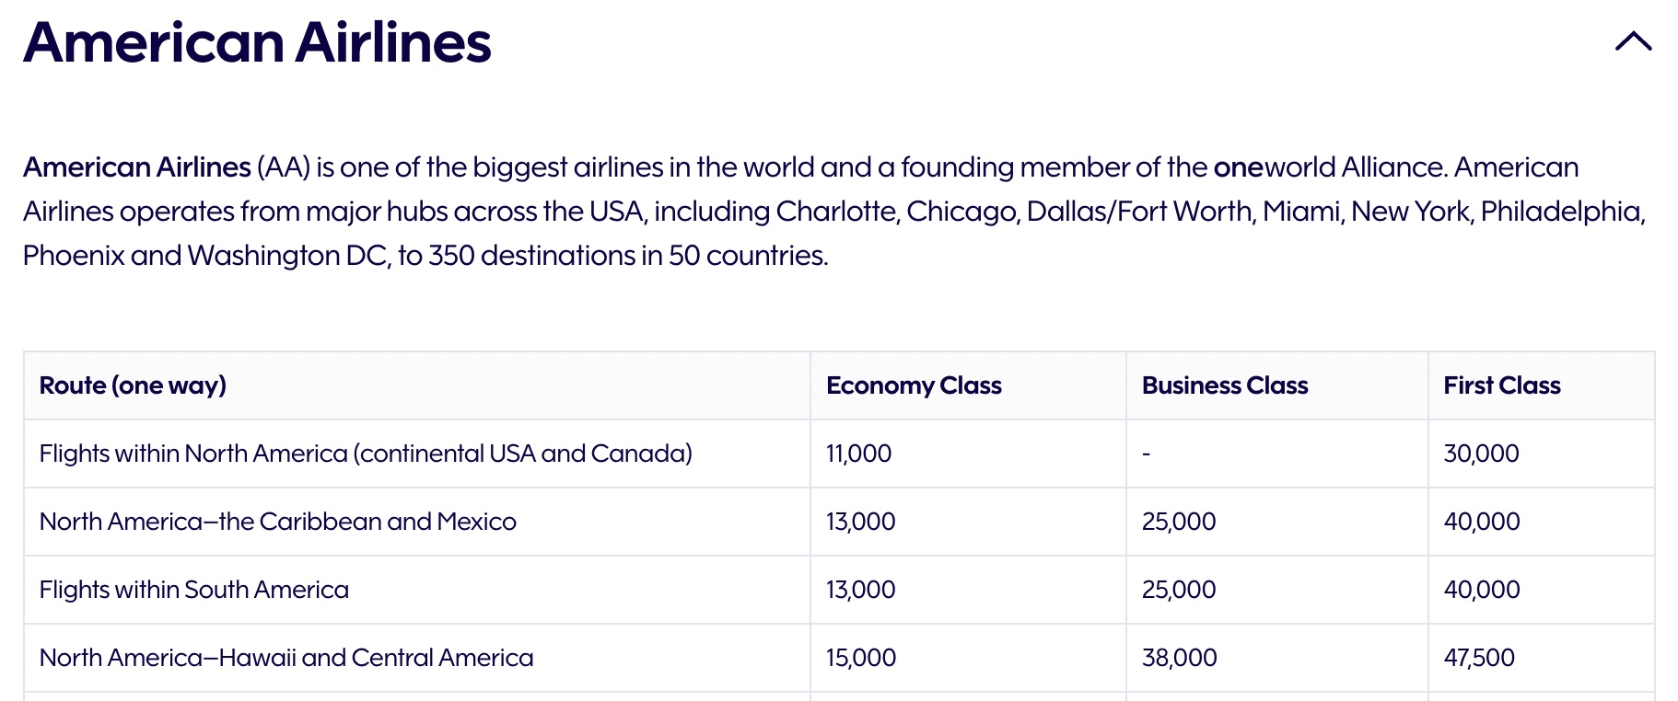Click the 15,000 Economy fare value

coord(860,657)
